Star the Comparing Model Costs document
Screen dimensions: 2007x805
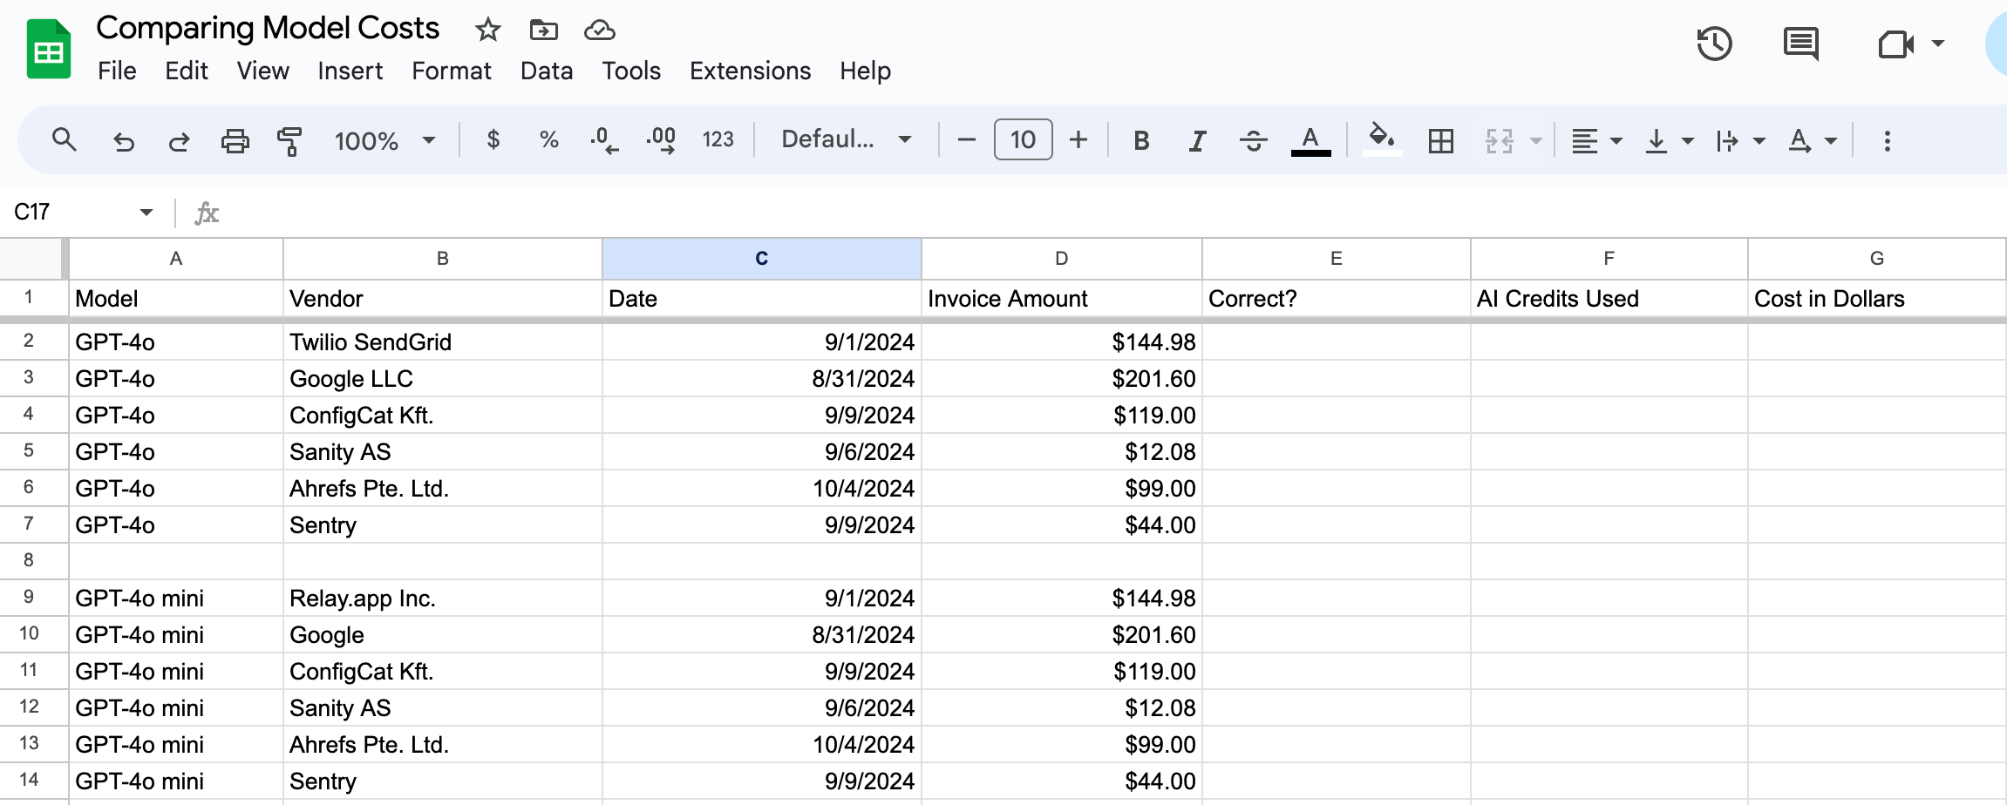487,30
